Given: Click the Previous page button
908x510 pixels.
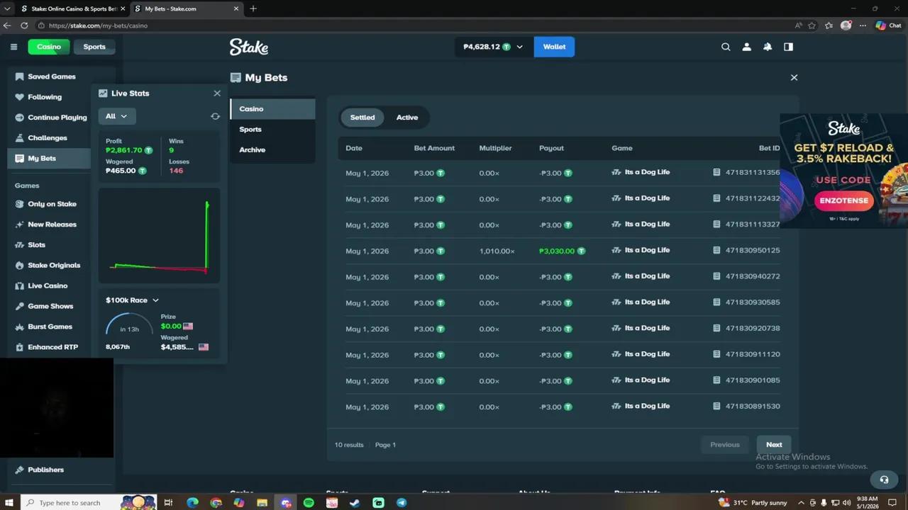Looking at the screenshot, I should tap(725, 445).
